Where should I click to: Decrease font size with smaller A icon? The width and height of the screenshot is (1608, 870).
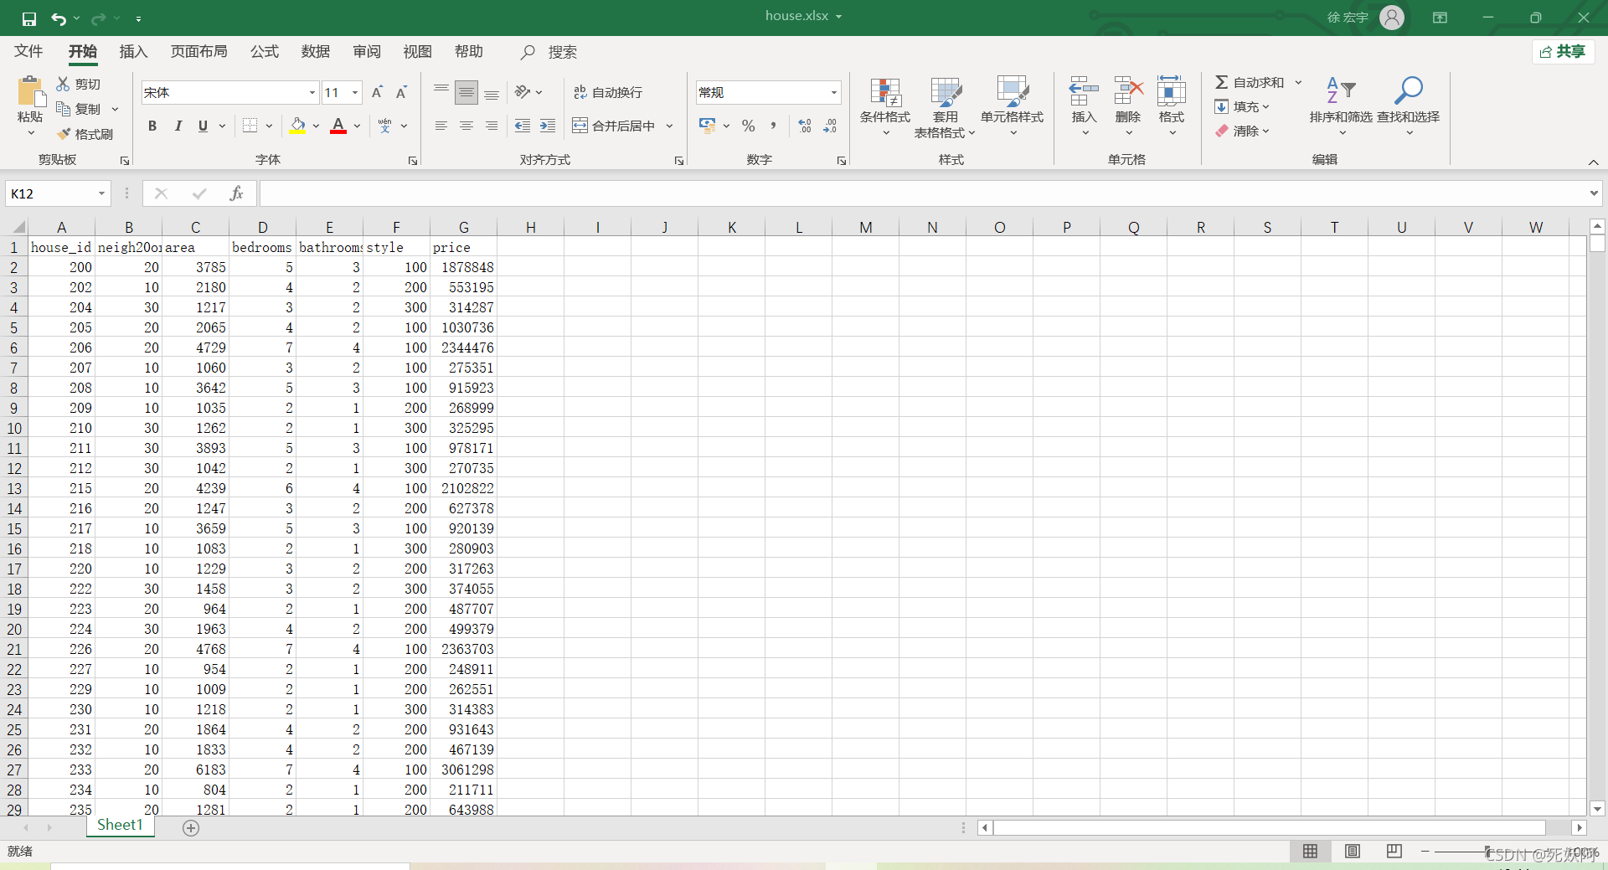point(401,92)
